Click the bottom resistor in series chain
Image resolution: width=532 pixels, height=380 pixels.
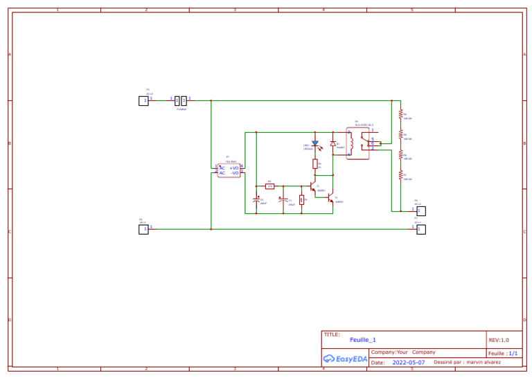point(400,175)
